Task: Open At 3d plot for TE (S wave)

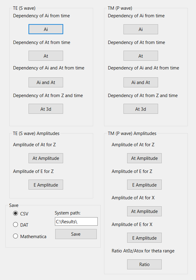Action: pyautogui.click(x=46, y=109)
